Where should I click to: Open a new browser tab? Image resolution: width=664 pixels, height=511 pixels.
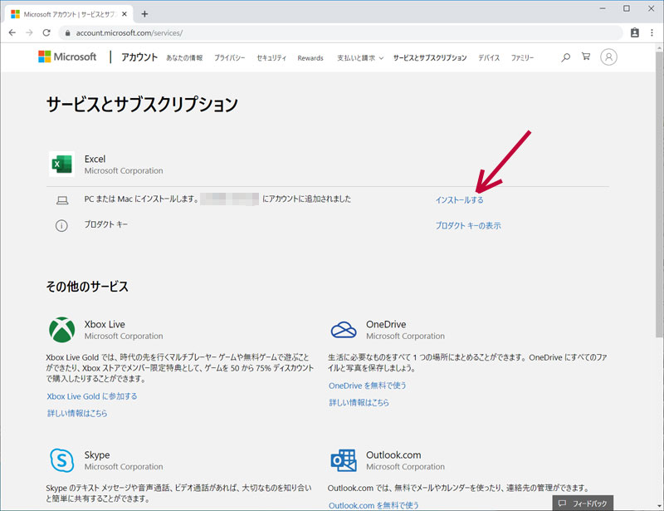click(x=144, y=14)
